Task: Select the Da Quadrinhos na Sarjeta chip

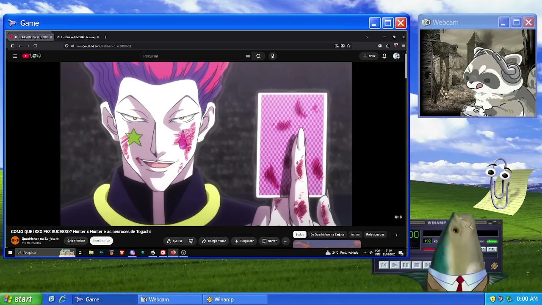Action: (x=327, y=234)
